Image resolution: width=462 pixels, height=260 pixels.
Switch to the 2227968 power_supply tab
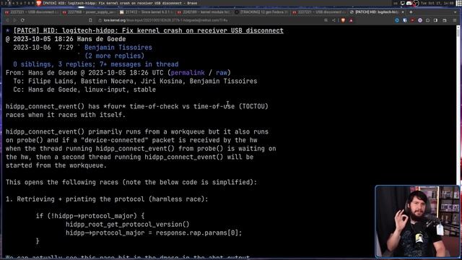[89, 12]
